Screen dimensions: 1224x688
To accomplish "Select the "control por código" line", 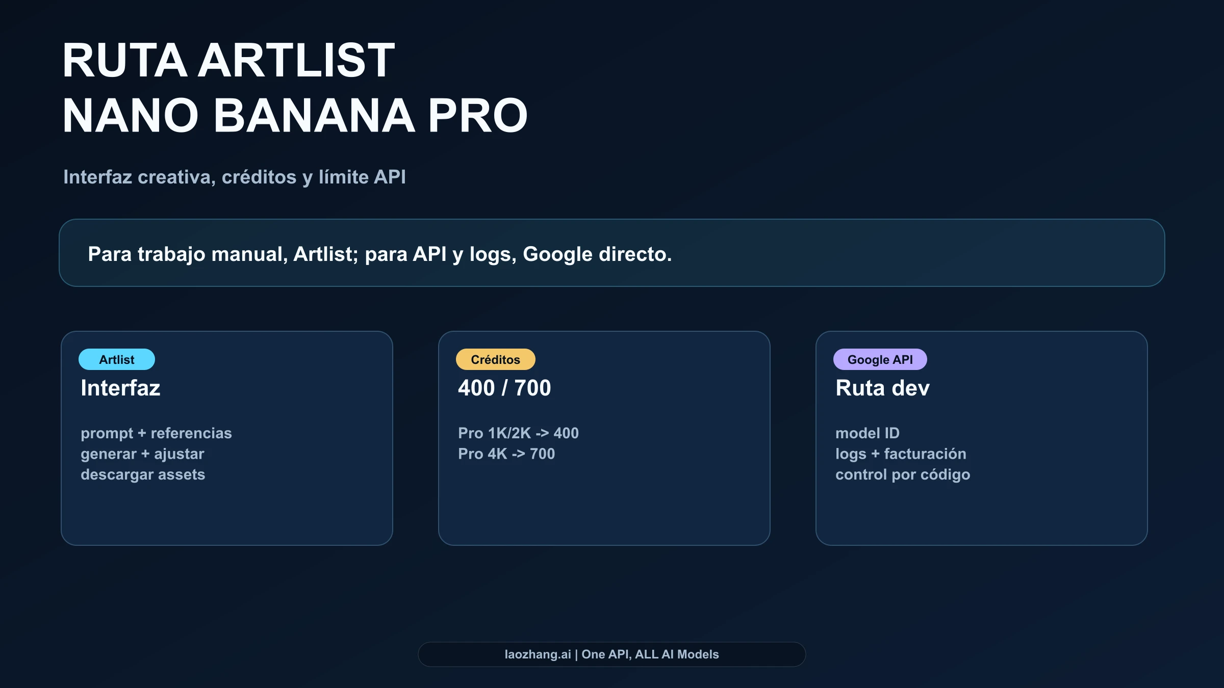I will tap(903, 474).
